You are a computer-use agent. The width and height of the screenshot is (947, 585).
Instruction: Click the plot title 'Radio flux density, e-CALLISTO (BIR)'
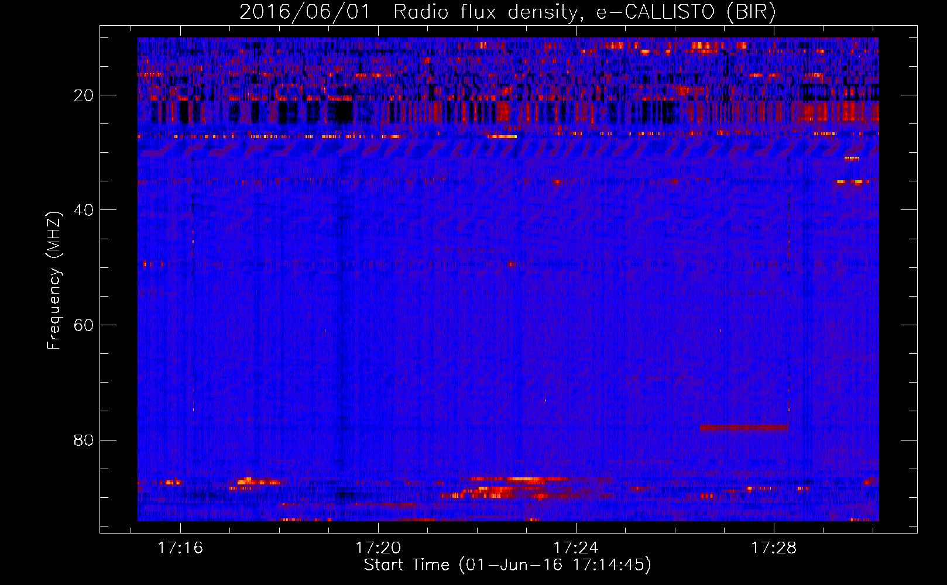(584, 12)
